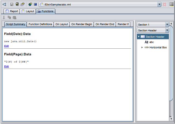Click Edit link under Field(Page):Data
Image resolution: width=175 pixels, height=124 pixels.
(6, 66)
